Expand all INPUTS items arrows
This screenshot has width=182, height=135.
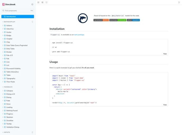[x=32, y=132]
